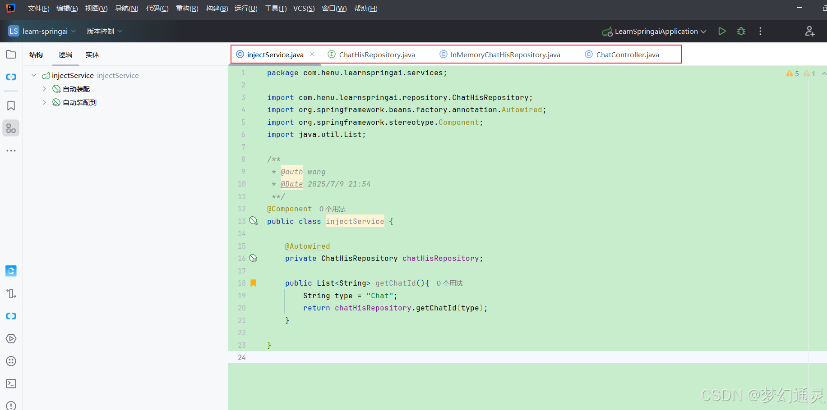Click the 0 个用法 hint after getChatId
Viewport: 827px width, 410px height.
(x=450, y=283)
